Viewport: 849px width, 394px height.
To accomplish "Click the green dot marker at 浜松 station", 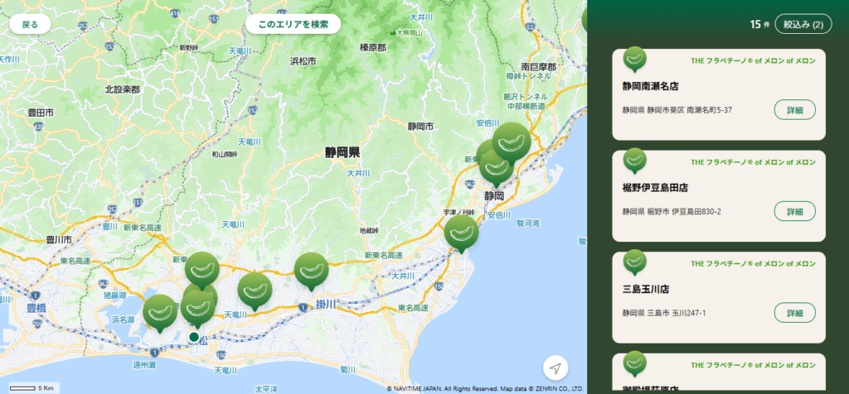I will point(194,337).
